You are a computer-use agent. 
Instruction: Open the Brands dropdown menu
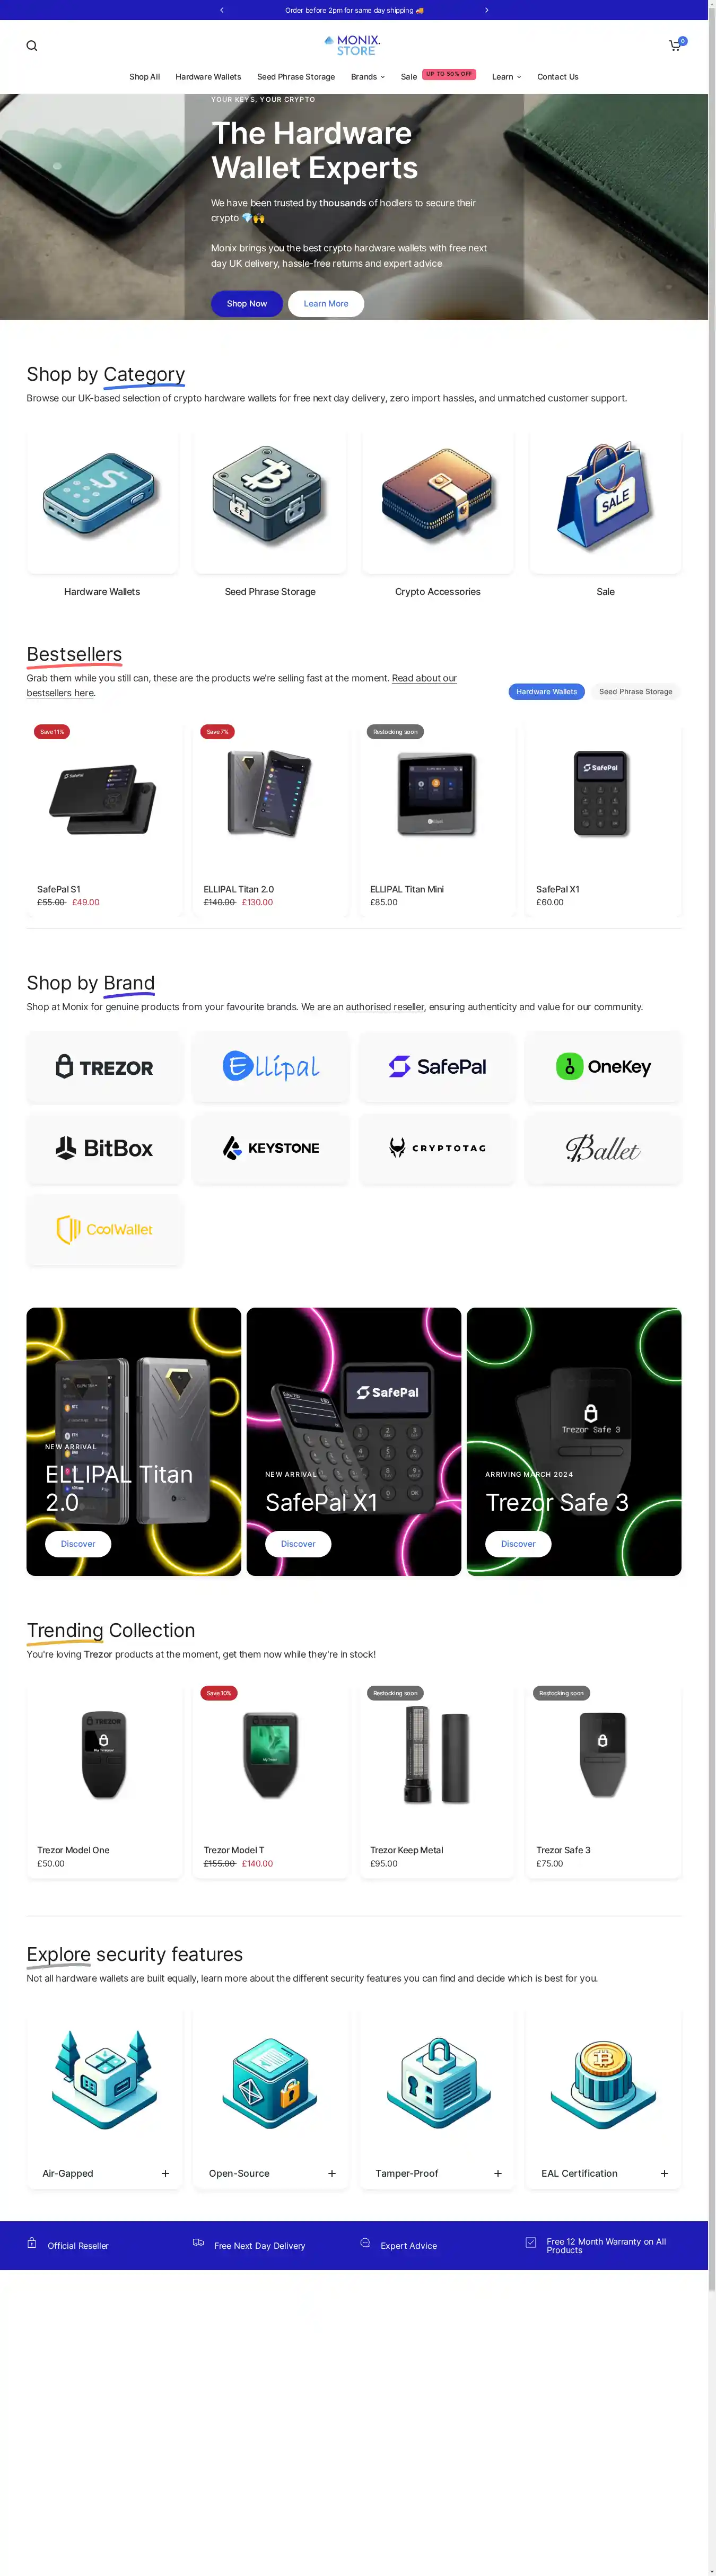tap(368, 77)
